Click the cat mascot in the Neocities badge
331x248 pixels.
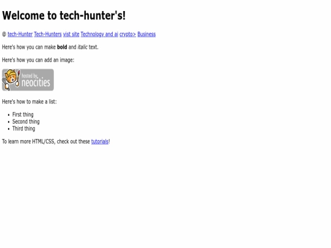coord(11,80)
